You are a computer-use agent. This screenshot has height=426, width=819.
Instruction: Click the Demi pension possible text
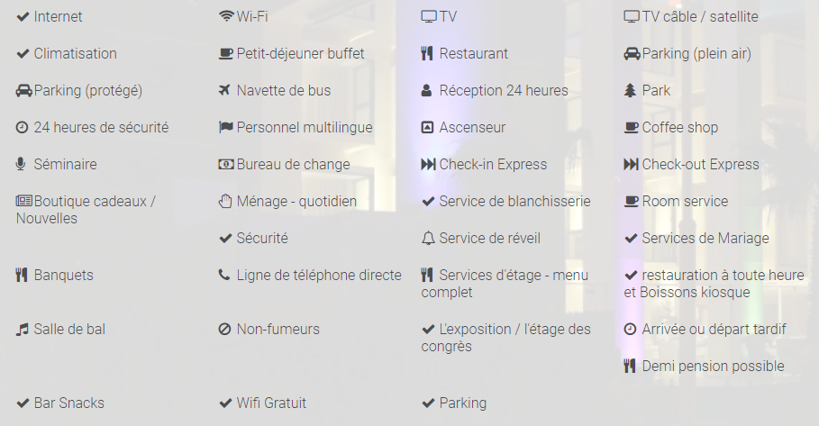coord(713,366)
